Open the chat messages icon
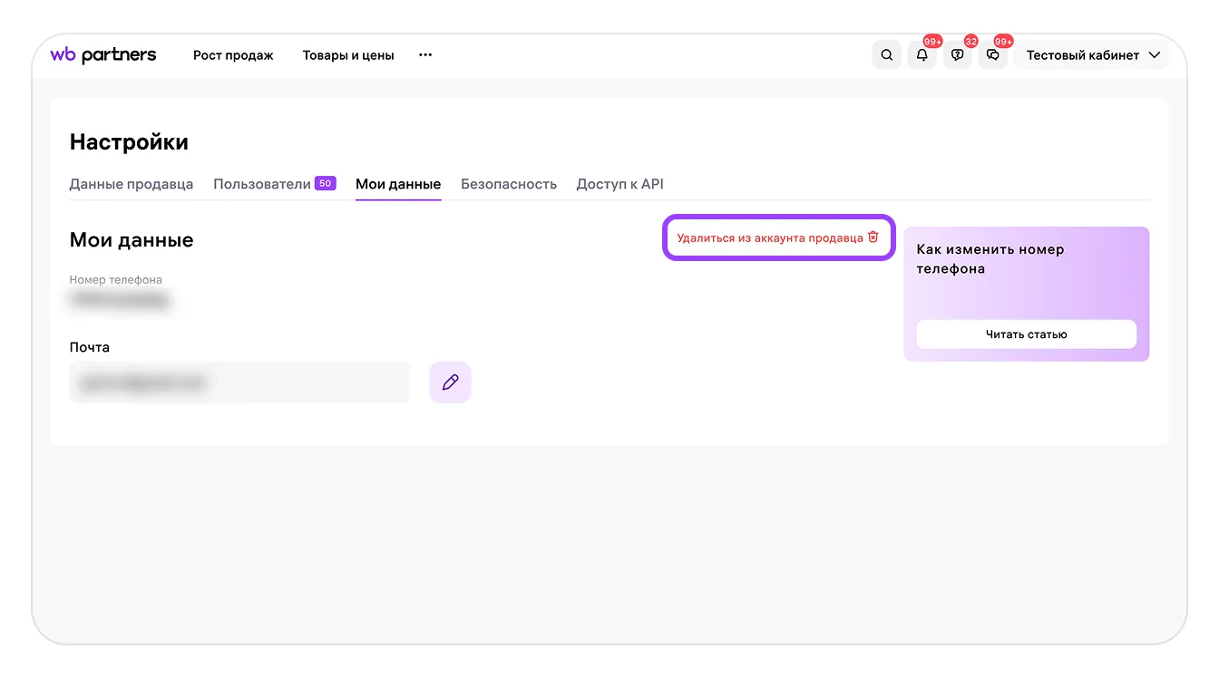The image size is (1219, 678). (993, 55)
